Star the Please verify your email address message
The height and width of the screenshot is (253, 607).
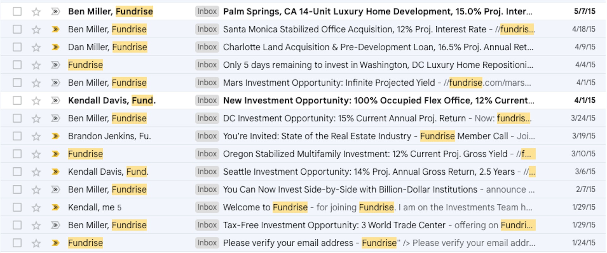[x=36, y=243]
